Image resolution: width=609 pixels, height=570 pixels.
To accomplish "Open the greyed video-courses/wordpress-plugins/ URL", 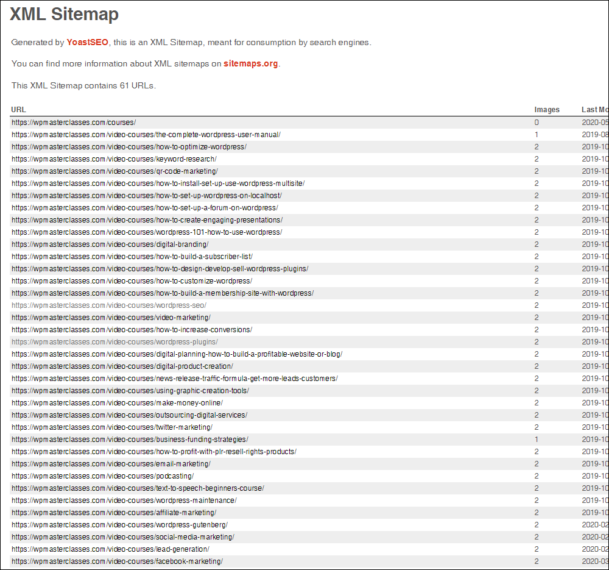I will pos(114,342).
